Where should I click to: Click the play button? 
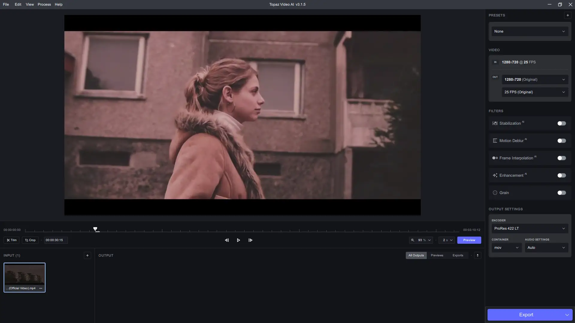coord(238,240)
